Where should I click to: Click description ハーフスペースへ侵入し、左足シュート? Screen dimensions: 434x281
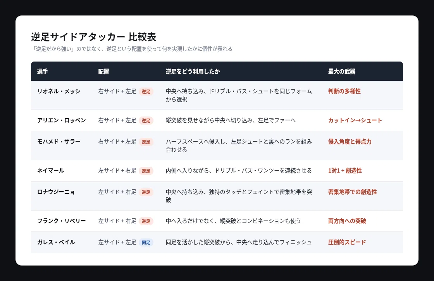(239, 146)
